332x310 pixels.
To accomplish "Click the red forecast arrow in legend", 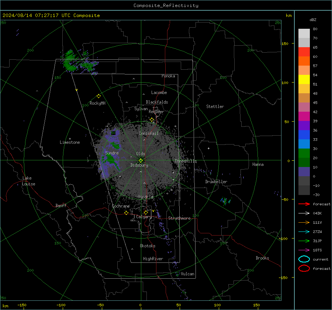I will point(304,204).
